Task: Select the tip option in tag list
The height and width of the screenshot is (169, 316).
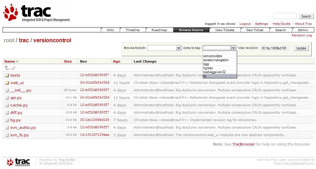Action: click(220, 76)
